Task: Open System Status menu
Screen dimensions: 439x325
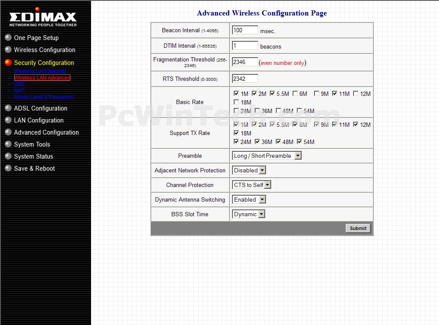Action: [34, 156]
